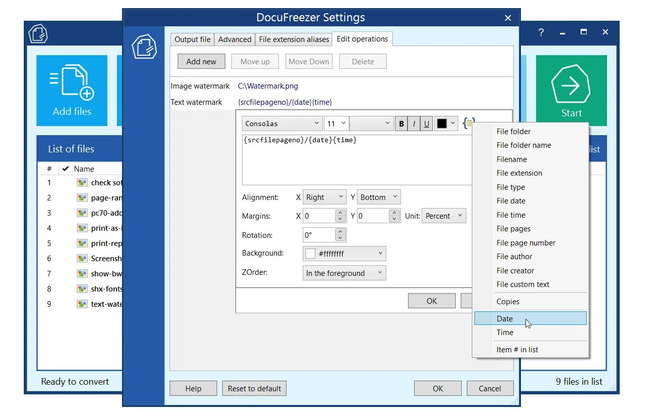648x410 pixels.
Task: Open the X alignment Right dropdown
Action: point(325,197)
